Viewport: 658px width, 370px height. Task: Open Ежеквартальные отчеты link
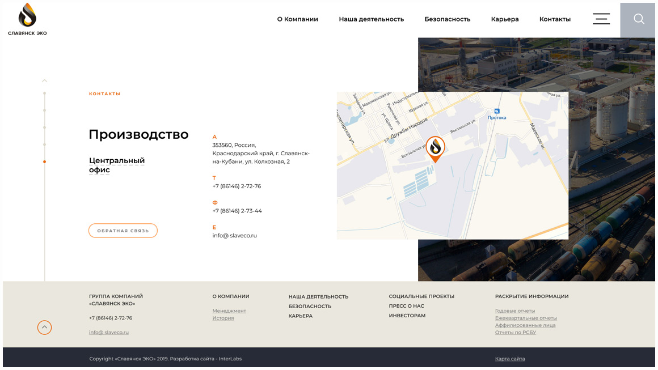point(526,318)
